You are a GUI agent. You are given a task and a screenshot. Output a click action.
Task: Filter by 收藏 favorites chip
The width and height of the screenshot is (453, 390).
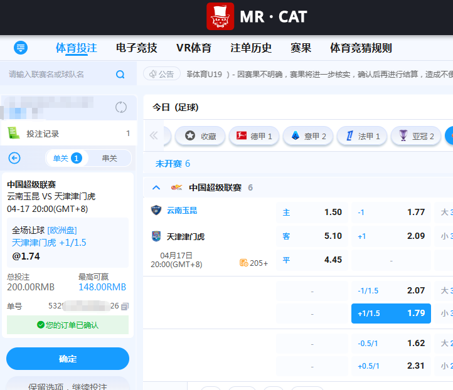(200, 135)
